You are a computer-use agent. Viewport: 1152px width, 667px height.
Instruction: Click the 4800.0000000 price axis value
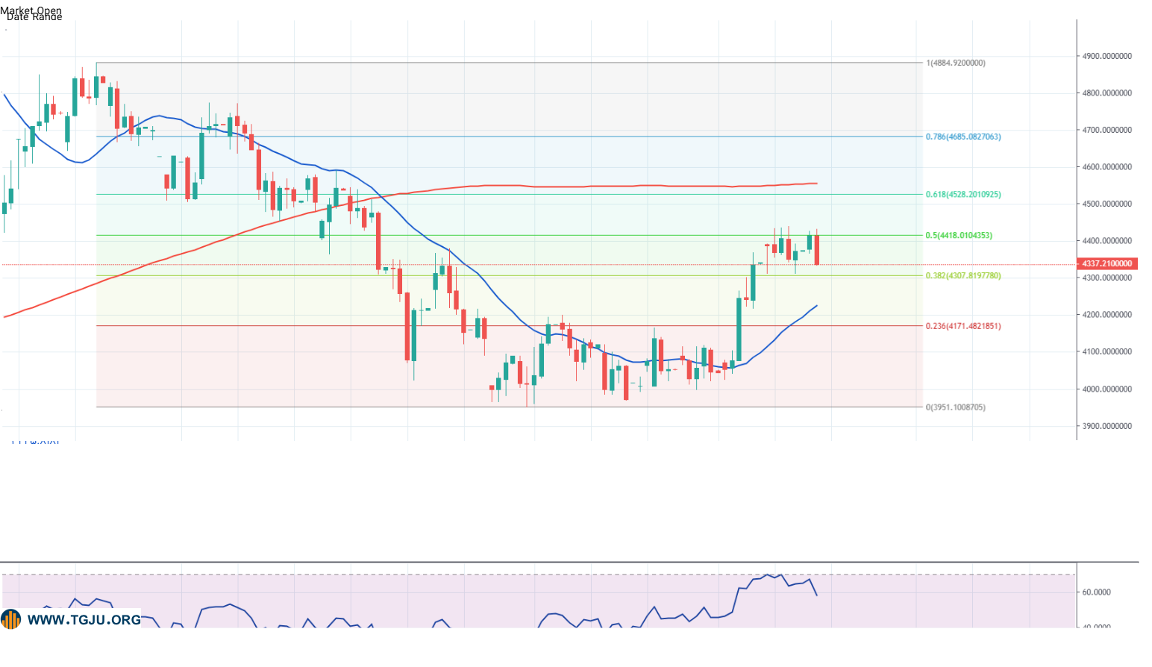click(x=1107, y=93)
